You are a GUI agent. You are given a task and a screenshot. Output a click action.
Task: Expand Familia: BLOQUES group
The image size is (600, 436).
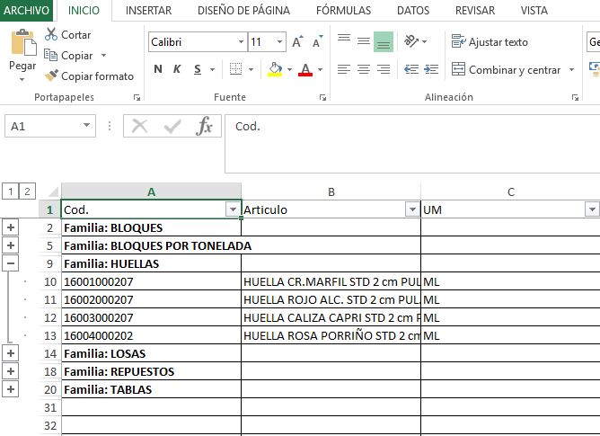(x=11, y=227)
